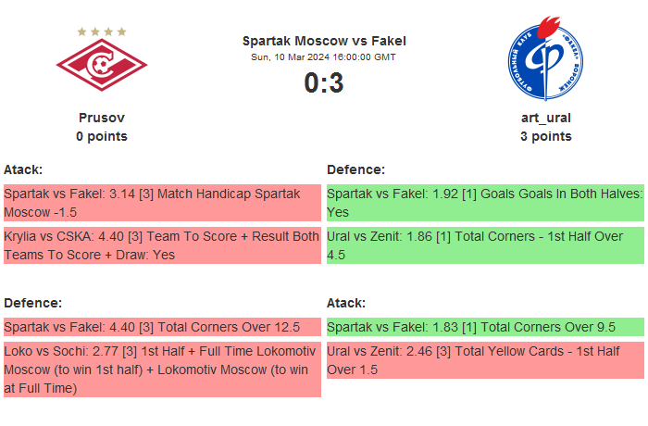Image resolution: width=648 pixels, height=426 pixels.
Task: Open art_ural player name
Action: pos(545,118)
